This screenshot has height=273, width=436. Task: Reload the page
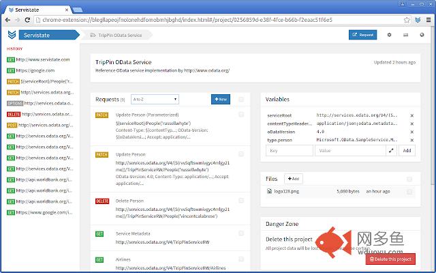tap(27, 20)
